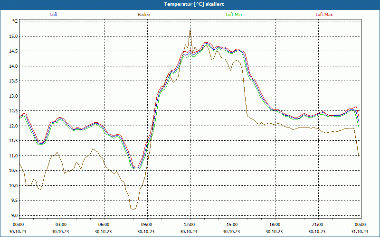Screen dimensions: 380x237
Task: Click the 10,5 y-axis value
Action: coord(14,171)
